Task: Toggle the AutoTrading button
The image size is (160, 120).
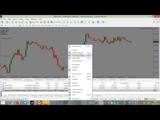Action: tap(56, 22)
